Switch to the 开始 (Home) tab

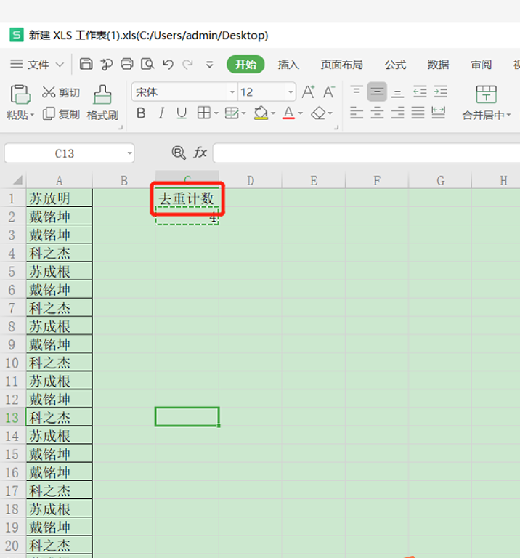(245, 65)
